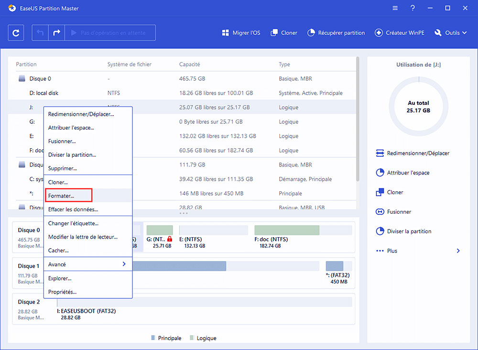This screenshot has width=478, height=350.
Task: Click the partition list vertical scrollbar
Action: [358, 119]
